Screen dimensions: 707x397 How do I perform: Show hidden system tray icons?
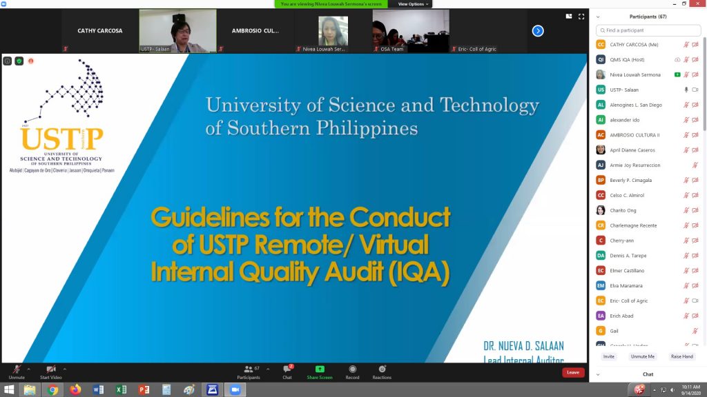655,390
